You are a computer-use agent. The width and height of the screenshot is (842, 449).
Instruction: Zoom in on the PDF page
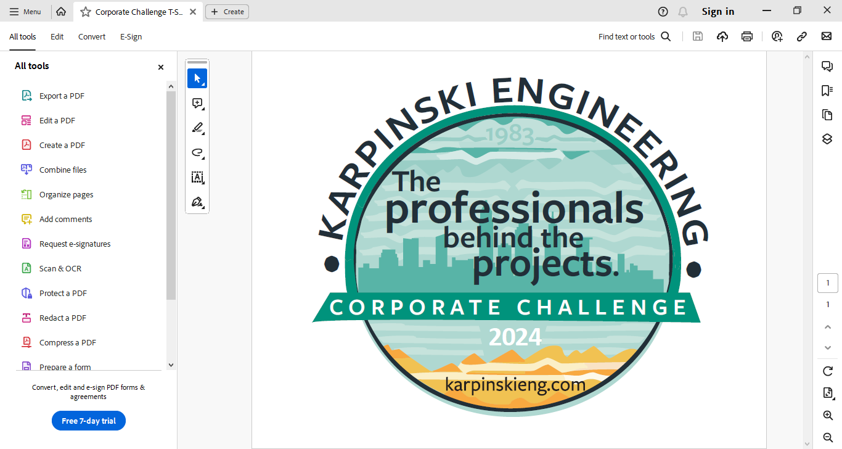coord(827,414)
